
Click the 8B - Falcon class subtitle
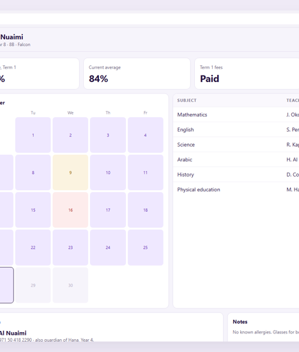click(15, 44)
